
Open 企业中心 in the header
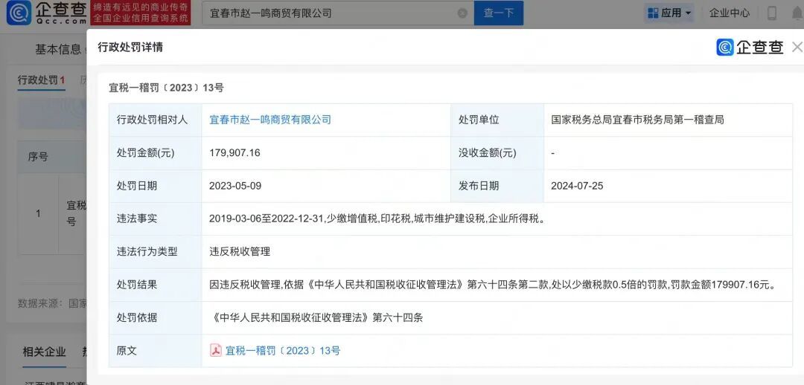point(729,13)
